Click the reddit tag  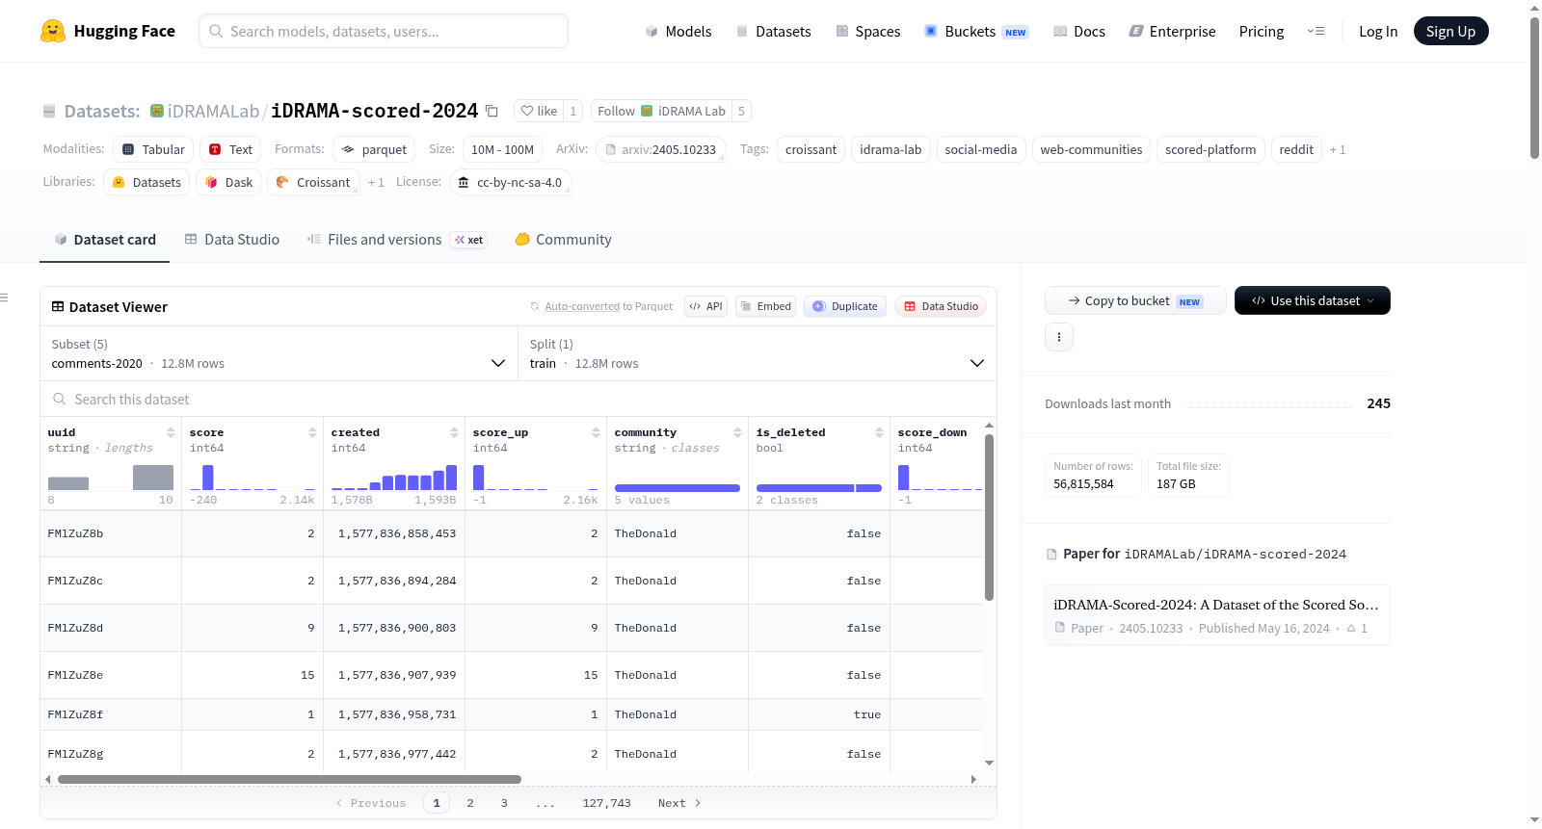(x=1296, y=150)
